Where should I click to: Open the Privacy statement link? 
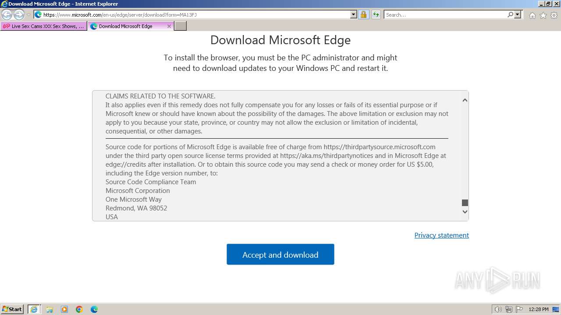point(441,235)
